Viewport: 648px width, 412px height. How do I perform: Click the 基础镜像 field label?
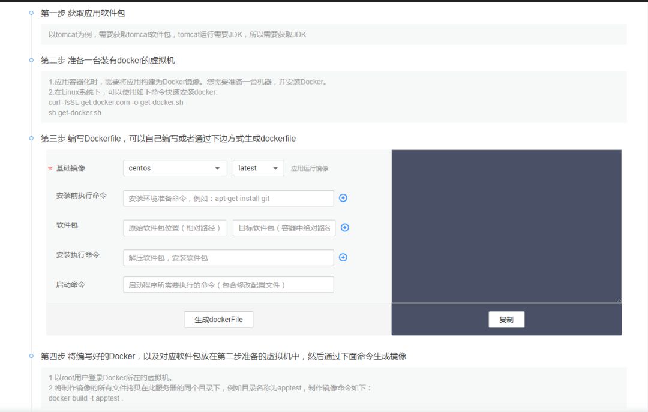click(x=71, y=168)
